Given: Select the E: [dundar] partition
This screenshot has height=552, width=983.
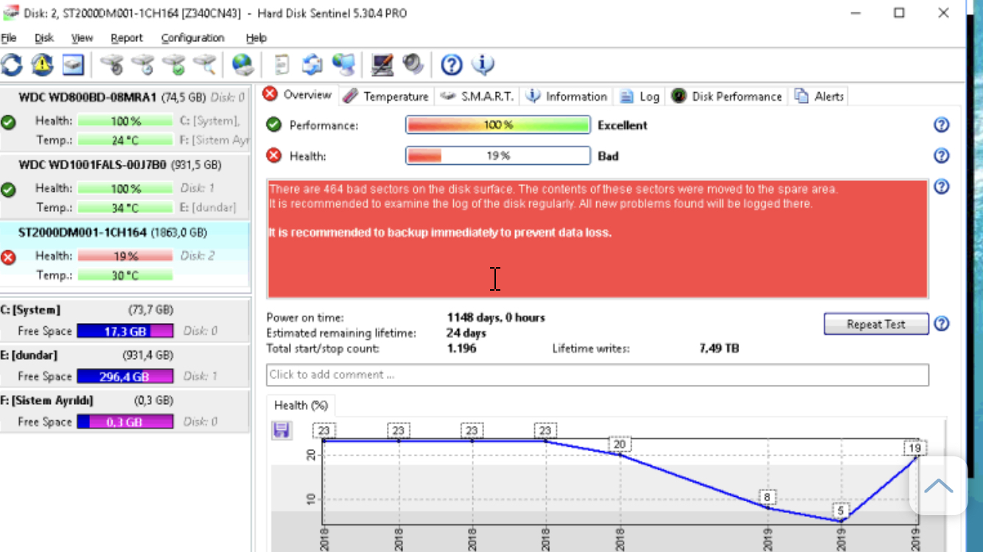Looking at the screenshot, I should 125,365.
